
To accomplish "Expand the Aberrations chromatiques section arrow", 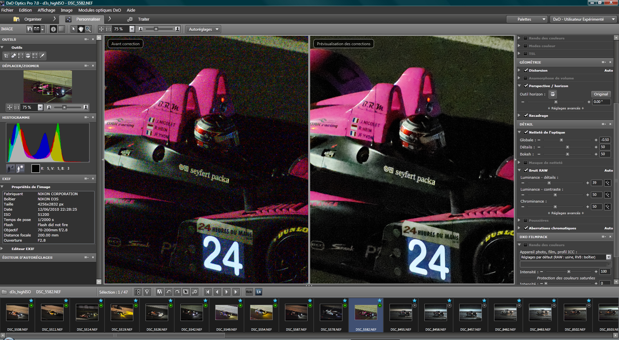I will (519, 228).
